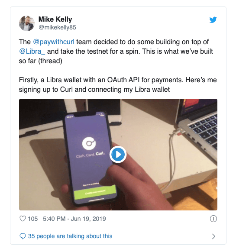Open Mike Kelly's profile picture
The image size is (236, 252).
tap(27, 23)
